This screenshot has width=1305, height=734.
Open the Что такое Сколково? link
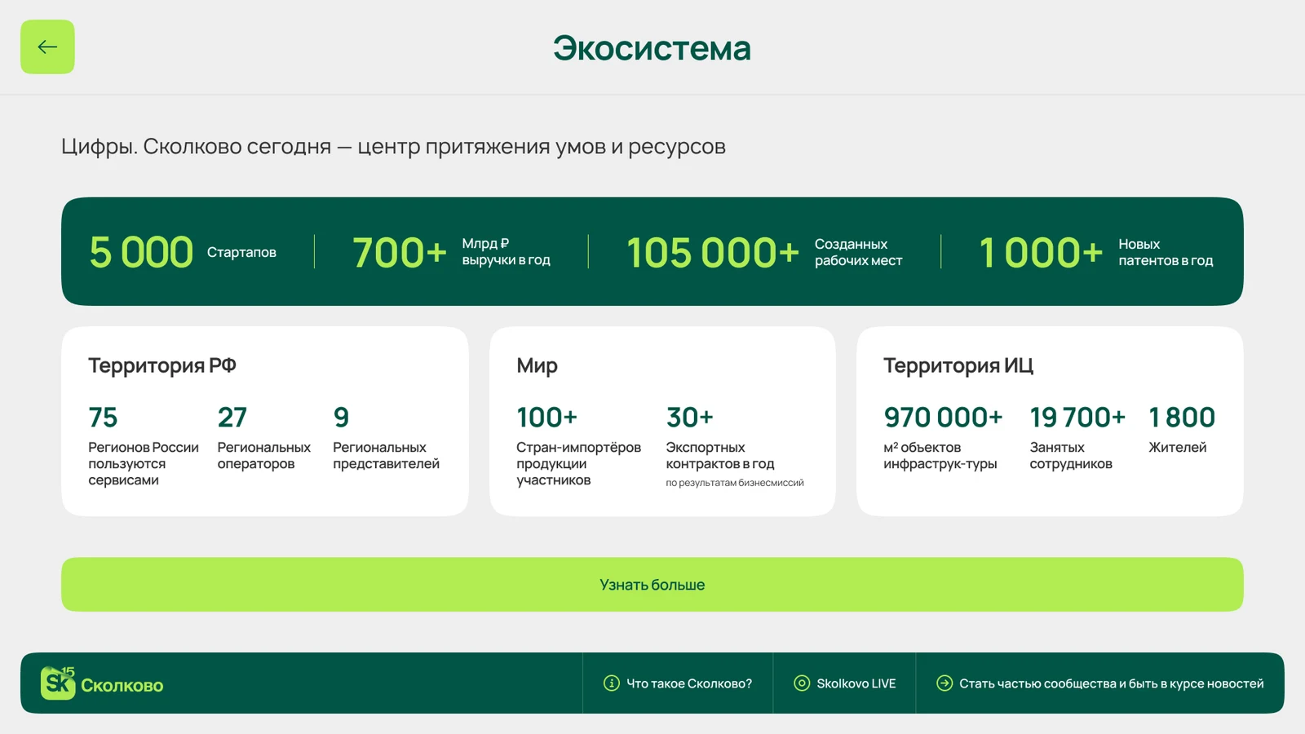(x=678, y=683)
